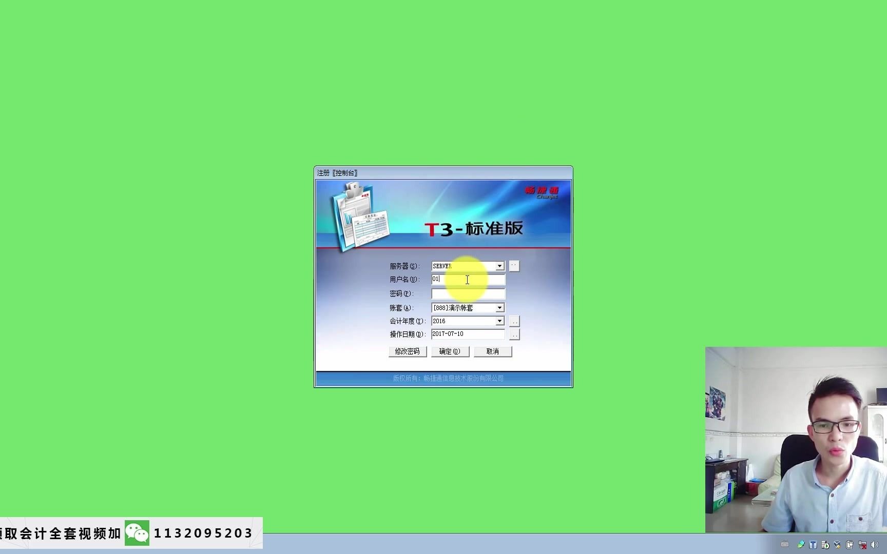
Task: Click the power plug tray icon
Action: point(850,545)
